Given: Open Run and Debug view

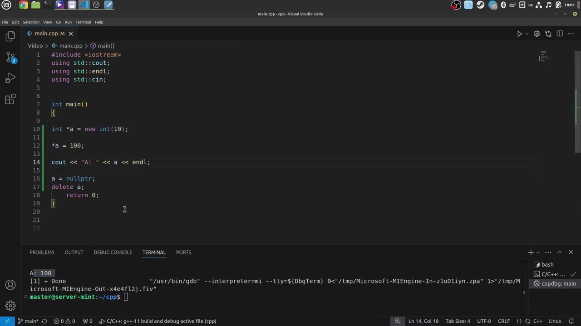Looking at the screenshot, I should coord(10,78).
